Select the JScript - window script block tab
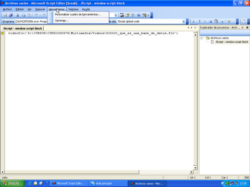 22,29
